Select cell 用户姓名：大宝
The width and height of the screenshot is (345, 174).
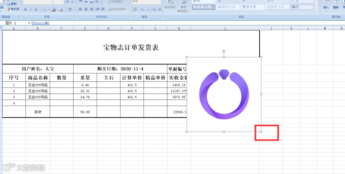tap(38, 69)
